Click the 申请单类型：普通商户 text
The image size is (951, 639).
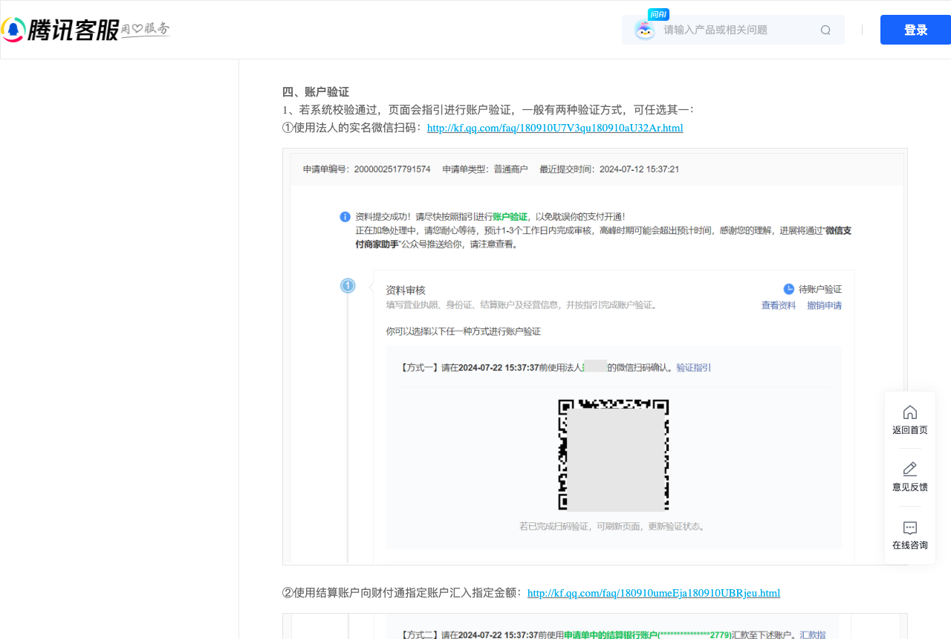click(x=485, y=169)
